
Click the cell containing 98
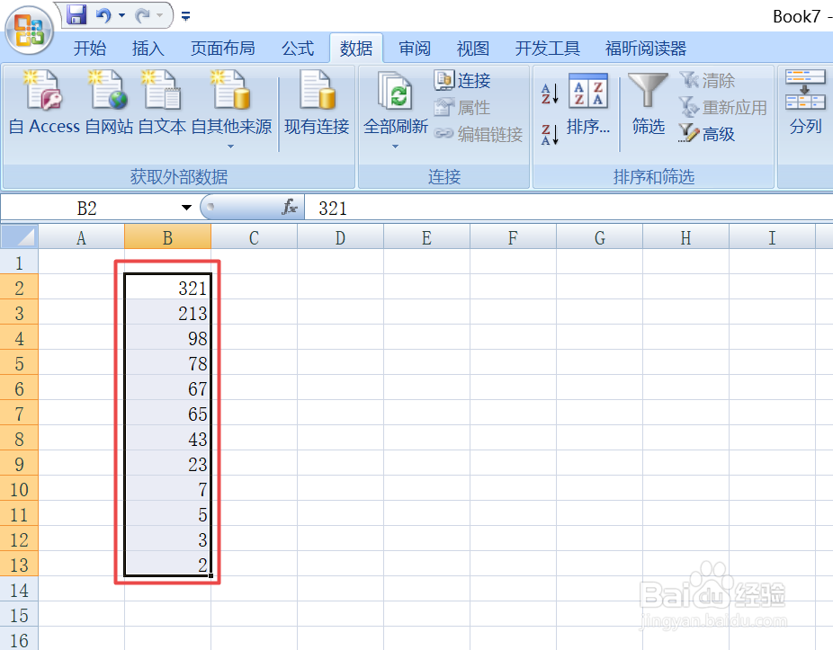pos(168,338)
